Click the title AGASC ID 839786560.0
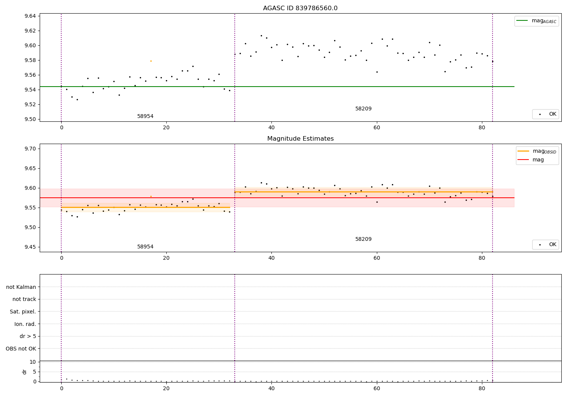The width and height of the screenshot is (567, 397). (300, 8)
